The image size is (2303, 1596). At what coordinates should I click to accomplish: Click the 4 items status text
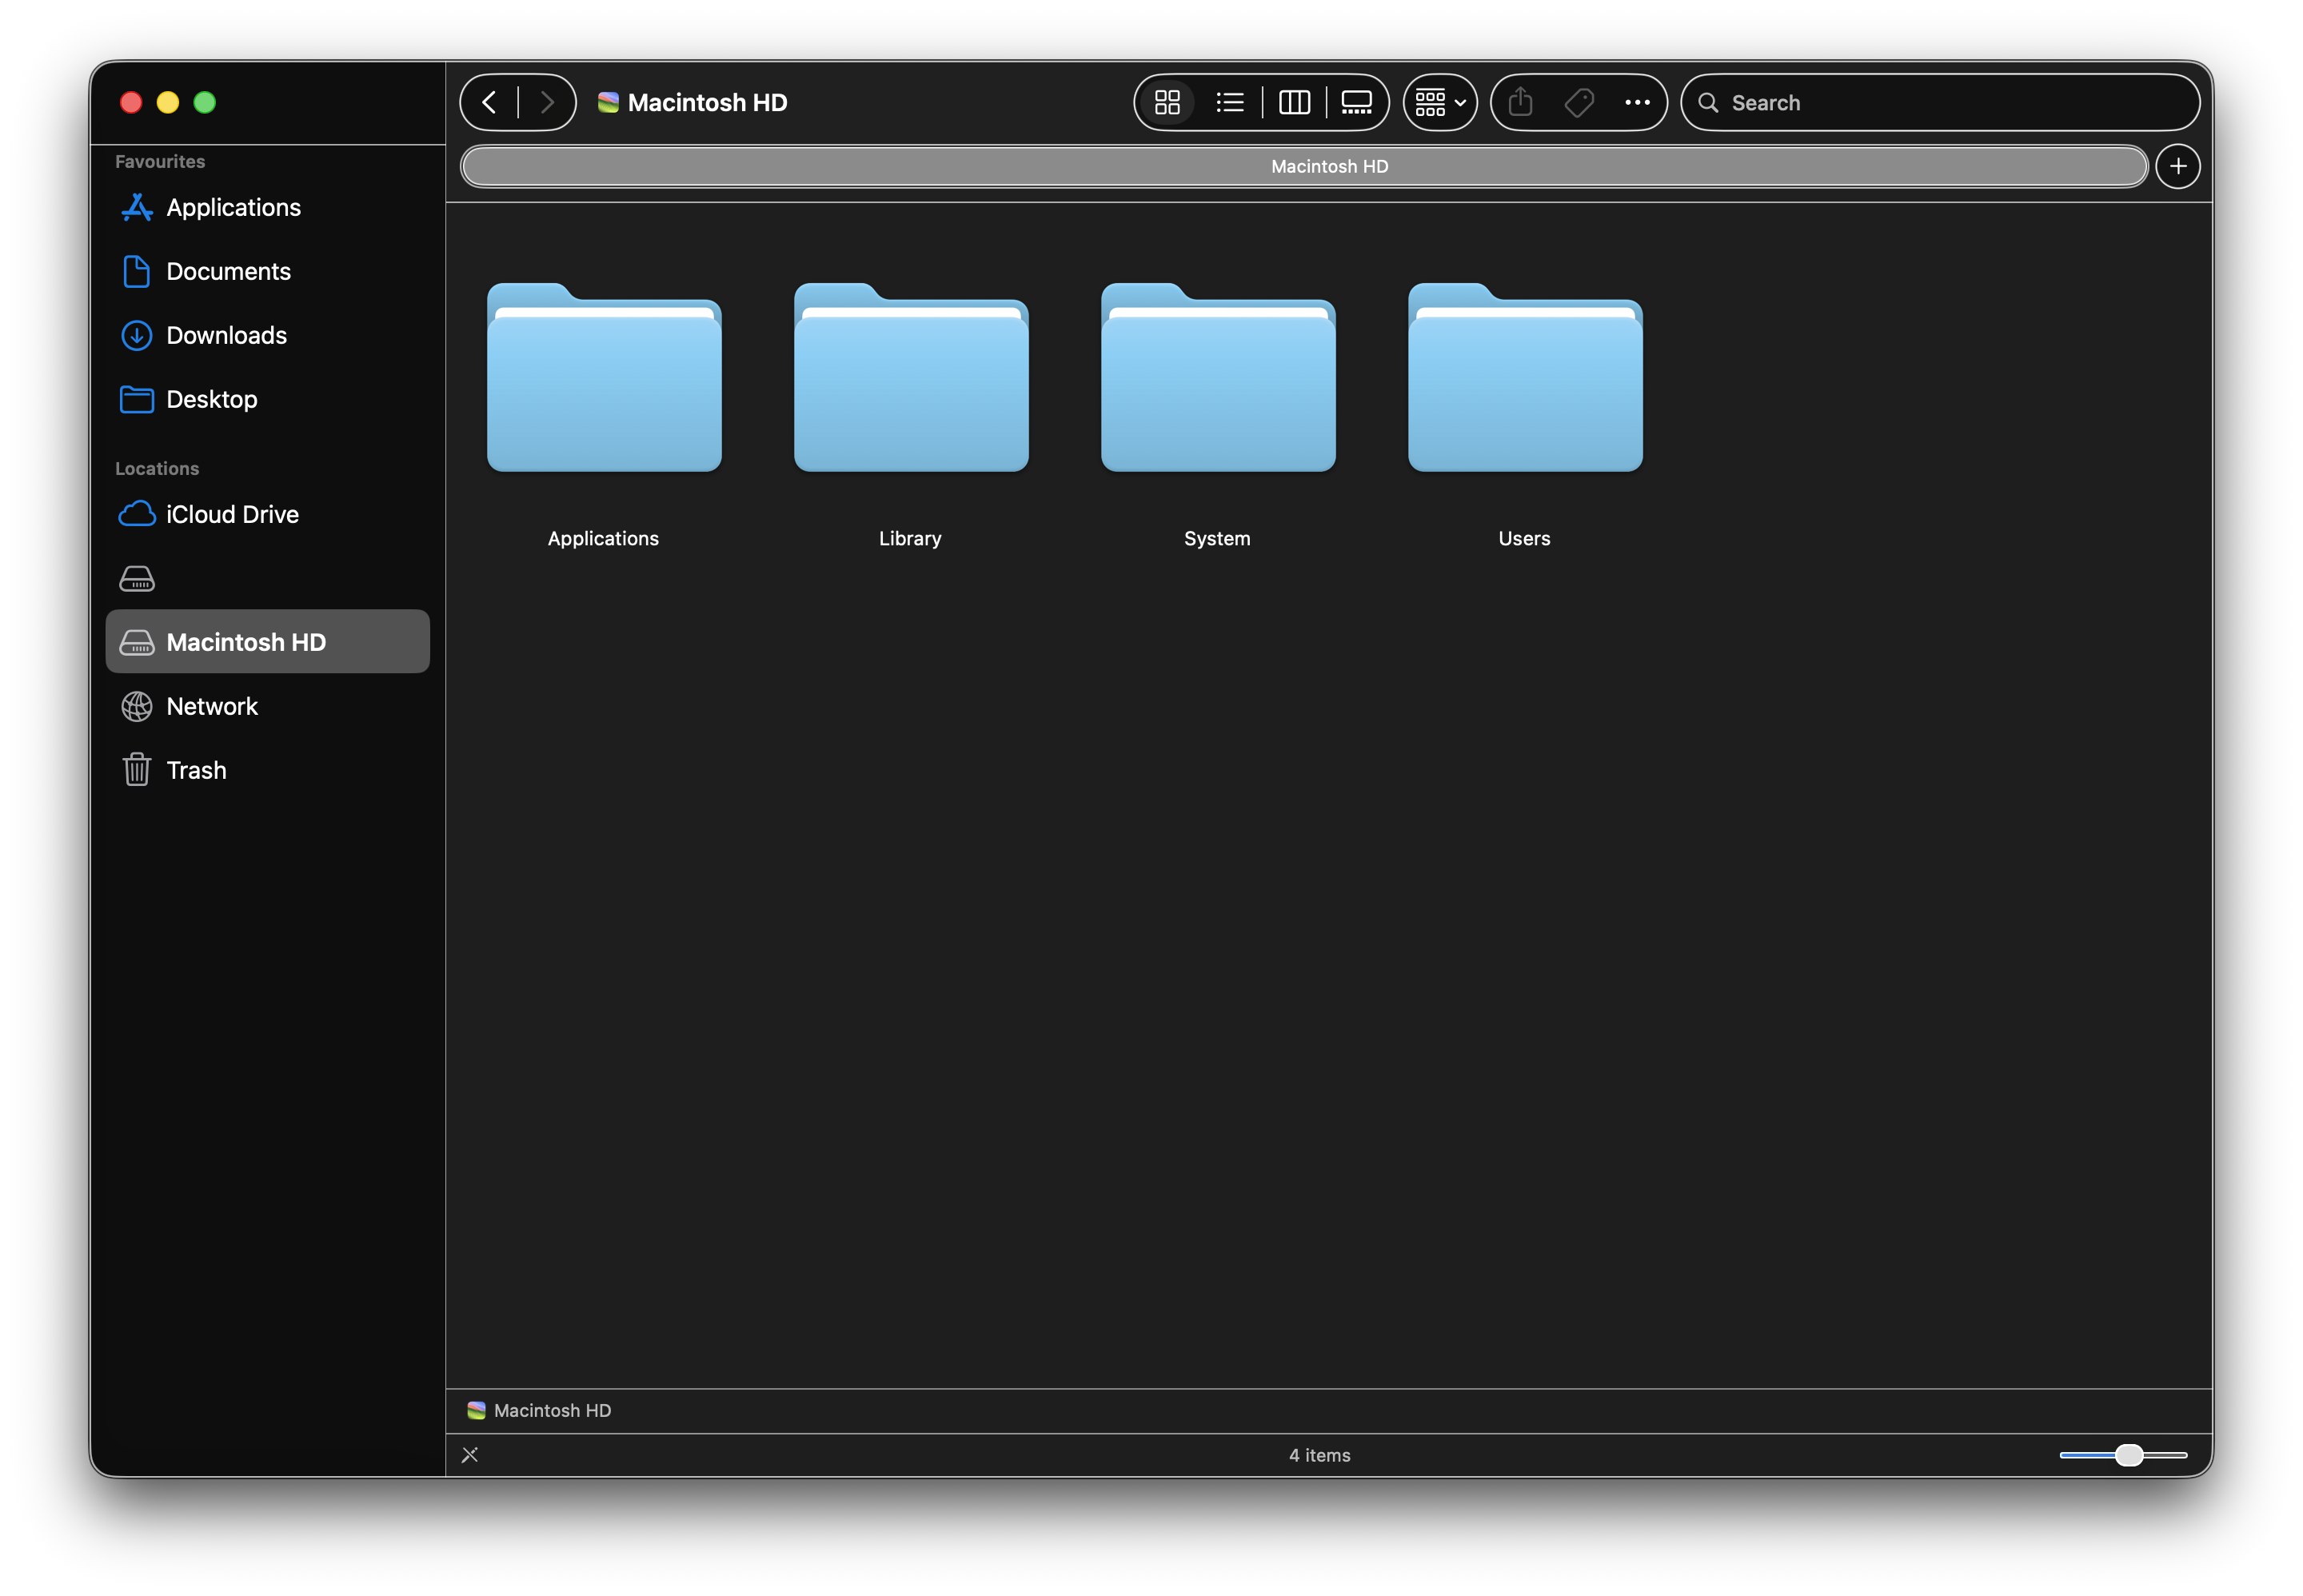pos(1319,1455)
